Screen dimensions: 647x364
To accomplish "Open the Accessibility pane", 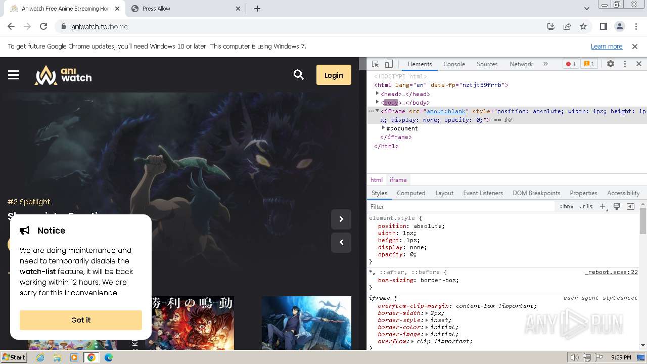I will [623, 193].
